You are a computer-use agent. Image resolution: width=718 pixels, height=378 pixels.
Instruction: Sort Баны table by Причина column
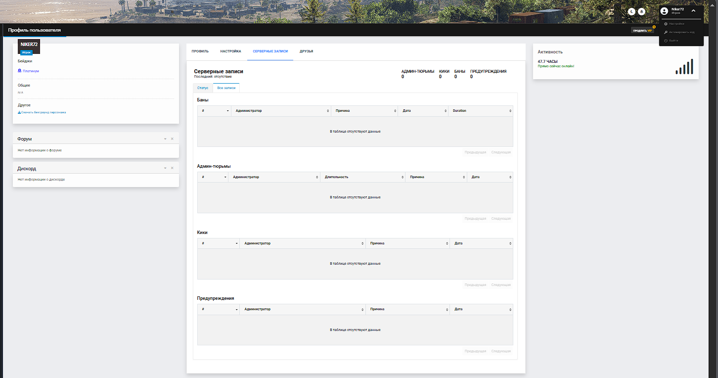[x=364, y=111]
